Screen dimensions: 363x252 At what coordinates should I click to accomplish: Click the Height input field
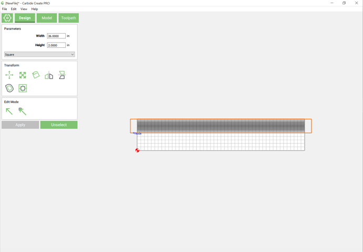pos(56,45)
